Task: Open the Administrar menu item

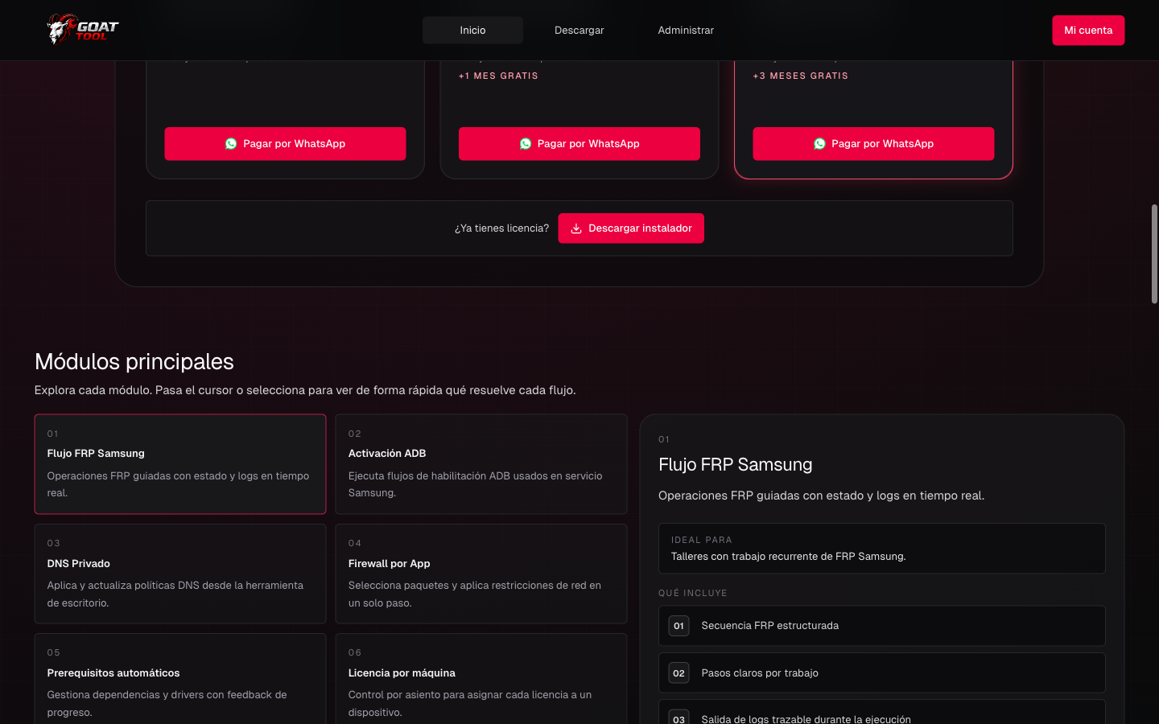Action: pyautogui.click(x=686, y=31)
